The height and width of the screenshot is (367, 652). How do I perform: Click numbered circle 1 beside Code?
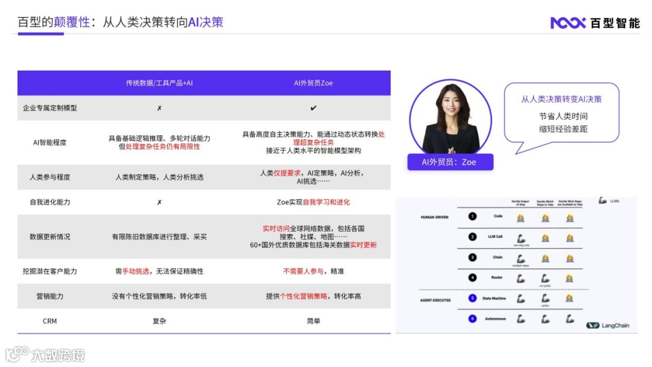click(472, 216)
